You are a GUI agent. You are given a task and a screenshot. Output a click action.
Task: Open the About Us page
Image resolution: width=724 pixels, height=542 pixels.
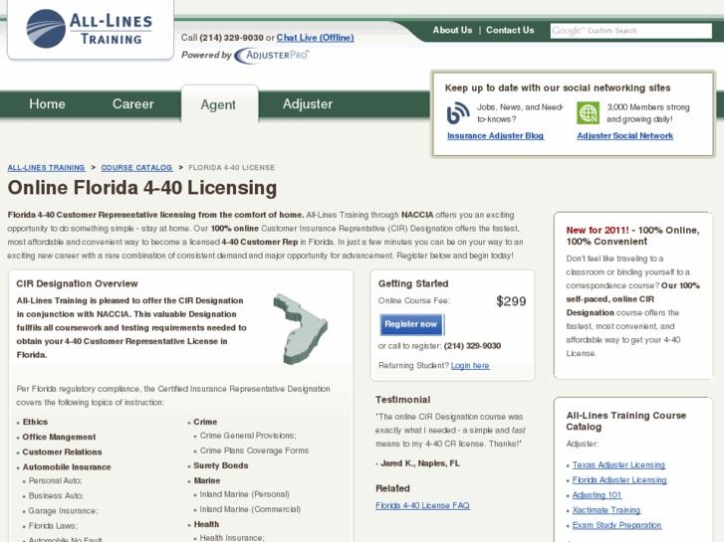(x=452, y=30)
